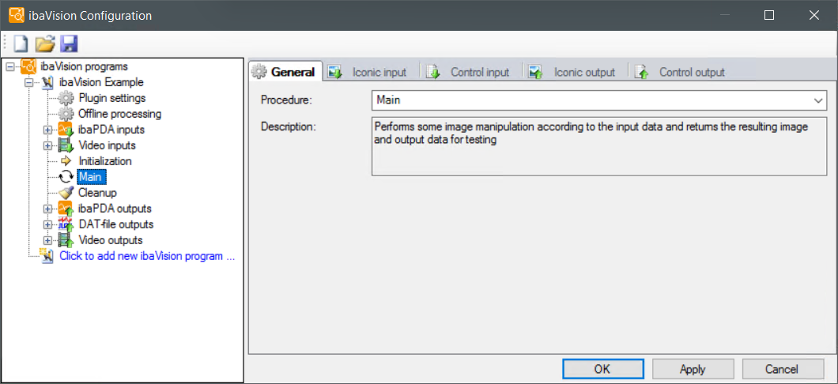Collapse the ibaVision programs root node

10,66
